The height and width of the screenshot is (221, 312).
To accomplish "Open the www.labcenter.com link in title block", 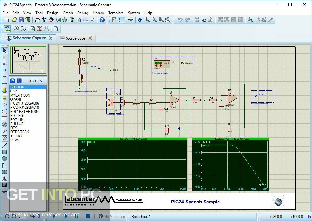I will click(x=129, y=200).
